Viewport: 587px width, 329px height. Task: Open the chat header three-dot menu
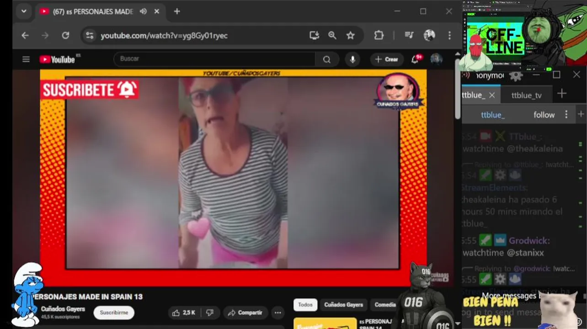(x=566, y=115)
